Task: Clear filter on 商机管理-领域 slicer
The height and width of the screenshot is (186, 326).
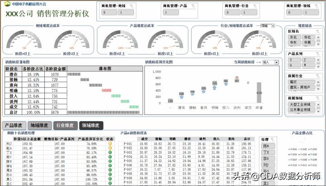Action: pyautogui.click(x=316, y=6)
